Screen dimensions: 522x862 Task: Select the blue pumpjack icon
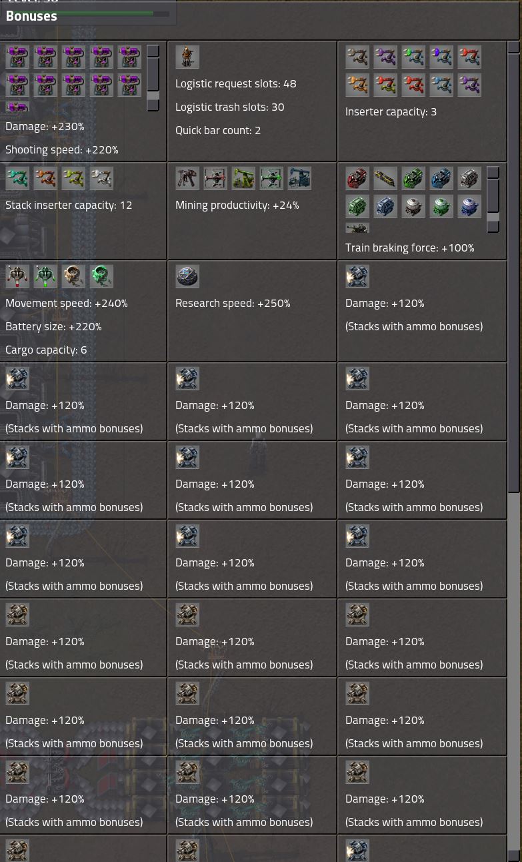point(299,179)
